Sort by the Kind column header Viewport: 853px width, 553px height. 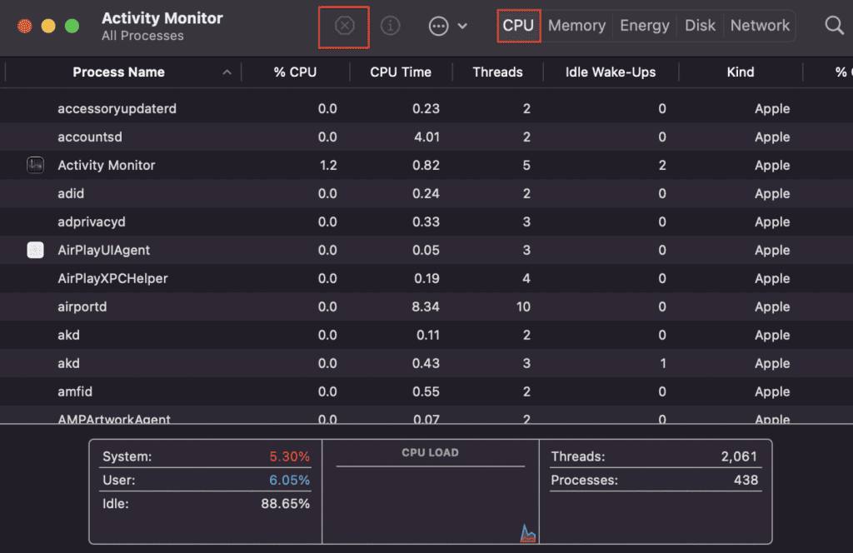[740, 72]
